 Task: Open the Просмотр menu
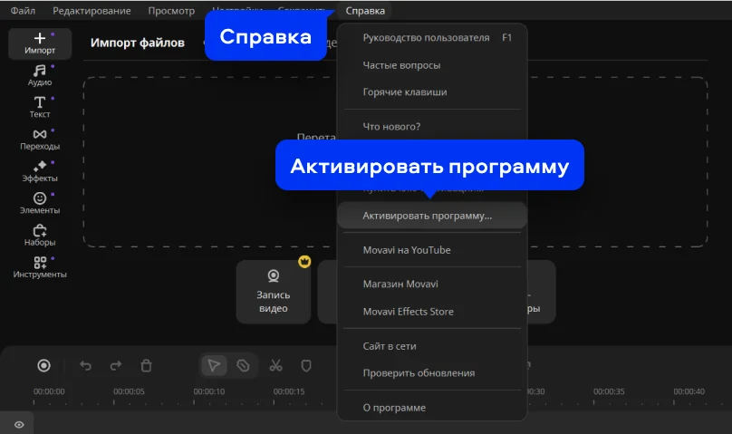(x=171, y=10)
